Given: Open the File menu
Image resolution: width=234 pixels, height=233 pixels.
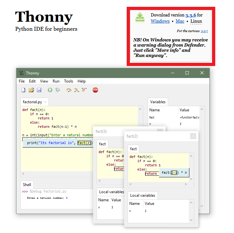Looking at the screenshot, I should point(22,81).
